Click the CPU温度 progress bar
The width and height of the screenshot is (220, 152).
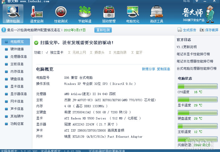(x=198, y=86)
